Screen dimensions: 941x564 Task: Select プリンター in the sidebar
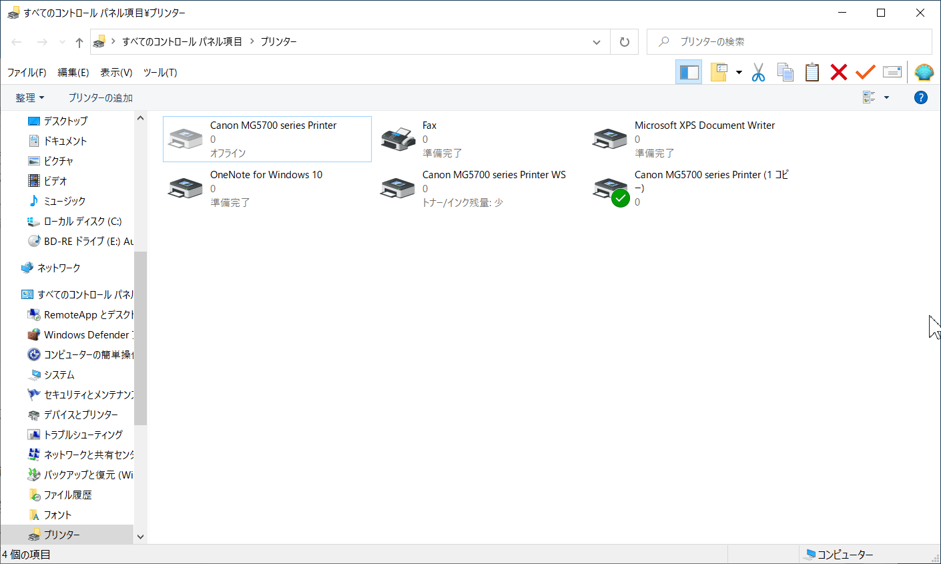[67, 535]
